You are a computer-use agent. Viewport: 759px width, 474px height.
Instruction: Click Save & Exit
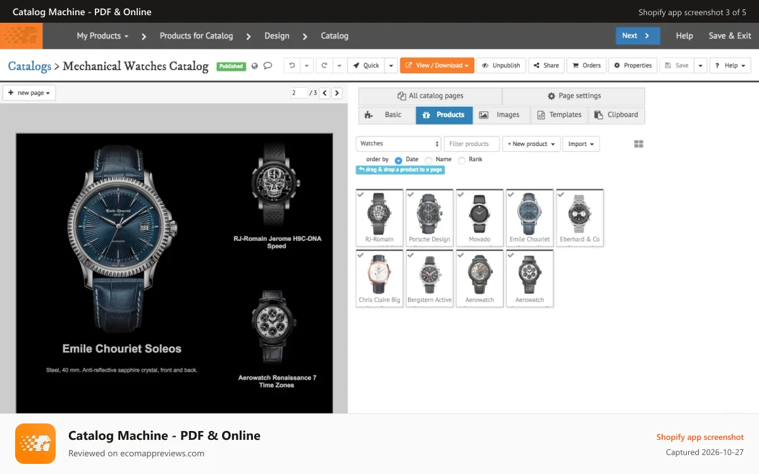[730, 36]
